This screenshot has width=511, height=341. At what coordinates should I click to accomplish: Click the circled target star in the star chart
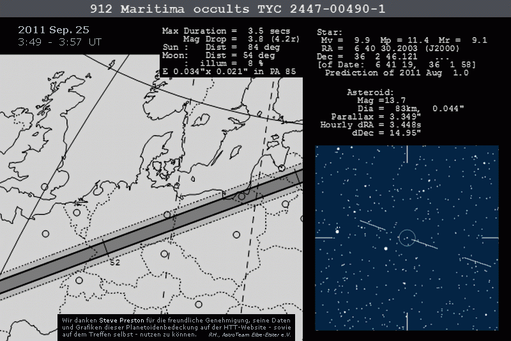[x=406, y=239]
